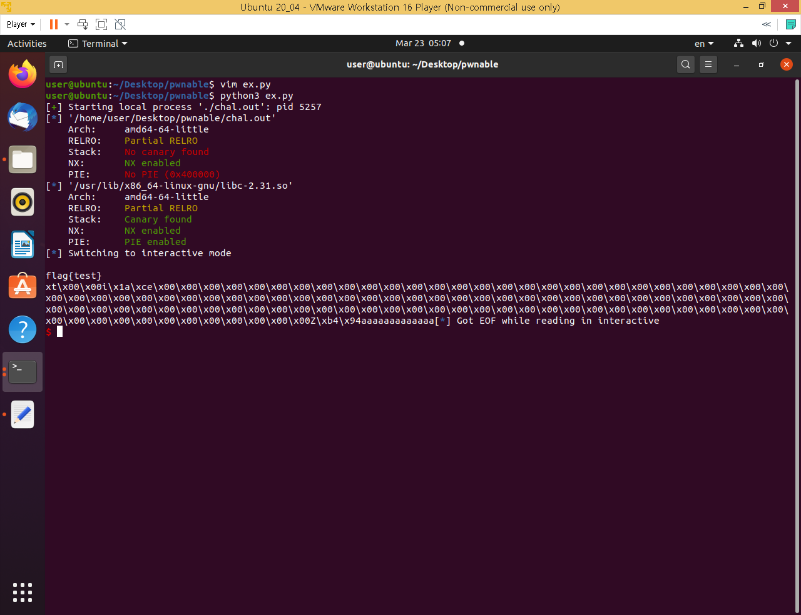
Task: Click the terminal vertical scrollbar
Action: 797,346
